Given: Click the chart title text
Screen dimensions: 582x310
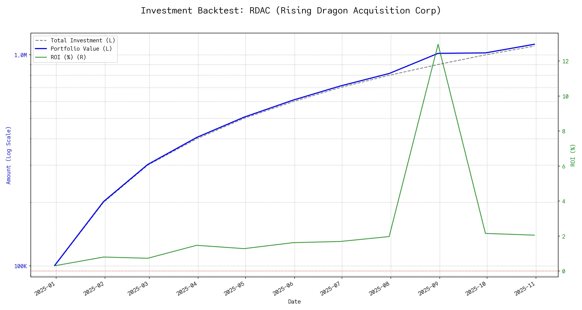Looking at the screenshot, I should tap(291, 11).
